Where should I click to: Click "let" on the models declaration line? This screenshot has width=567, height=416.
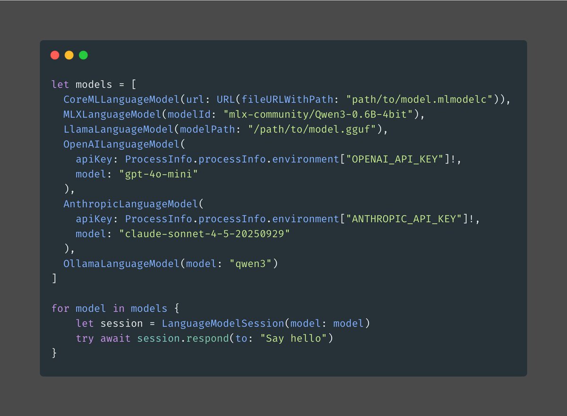point(60,84)
